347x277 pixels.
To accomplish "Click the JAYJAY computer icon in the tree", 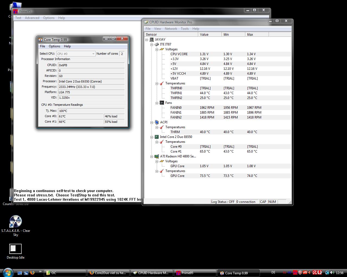I will 152,39.
